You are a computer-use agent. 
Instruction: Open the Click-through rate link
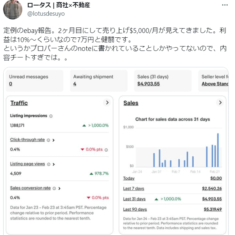[27, 139]
